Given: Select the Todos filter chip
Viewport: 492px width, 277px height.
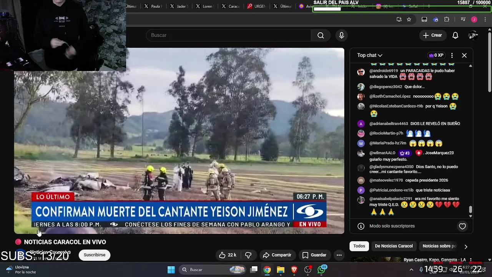Looking at the screenshot, I should tap(359, 246).
